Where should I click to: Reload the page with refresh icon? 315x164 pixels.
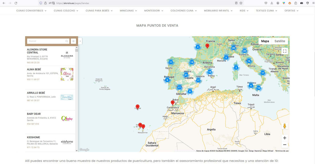[16, 3]
